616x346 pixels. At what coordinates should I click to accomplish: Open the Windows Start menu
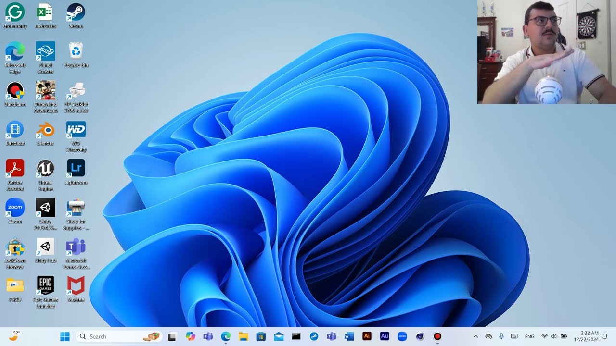tap(65, 336)
